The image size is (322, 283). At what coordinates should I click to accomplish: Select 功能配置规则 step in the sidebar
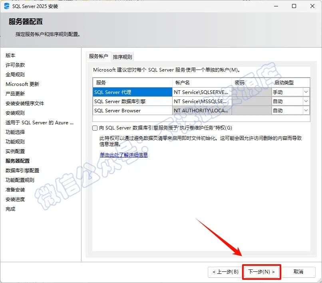(x=20, y=180)
